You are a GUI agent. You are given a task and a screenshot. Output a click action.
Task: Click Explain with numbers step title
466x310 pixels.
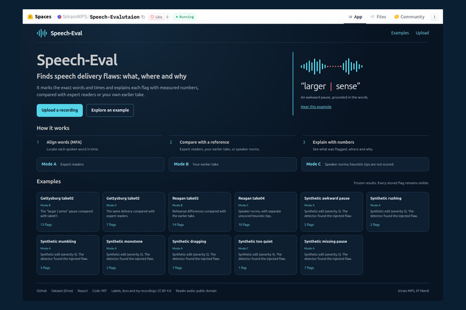(333, 143)
